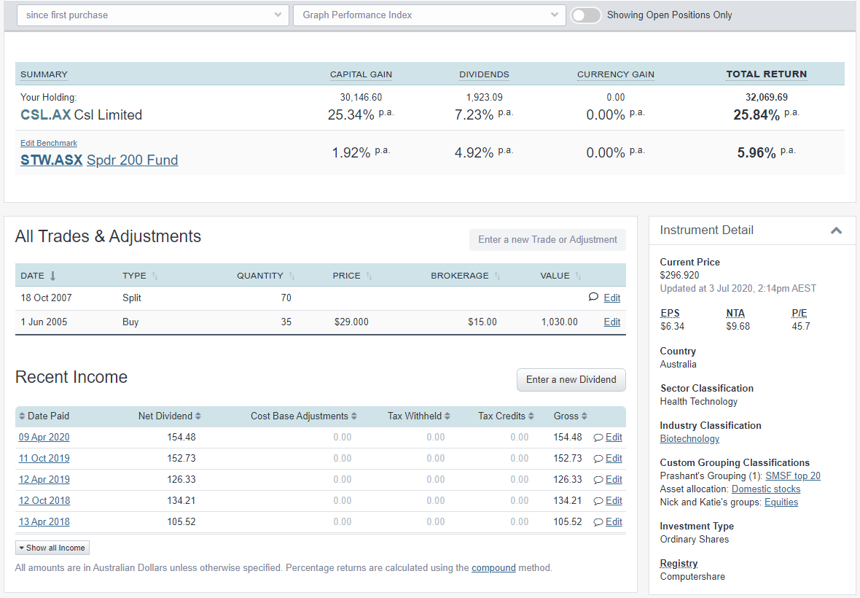Click Enter a new Trade or Adjustment
The image size is (860, 598).
pyautogui.click(x=547, y=239)
